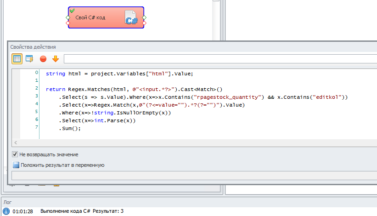Click the result variable field below Положить результат
The width and height of the screenshot is (377, 216).
(194, 176)
